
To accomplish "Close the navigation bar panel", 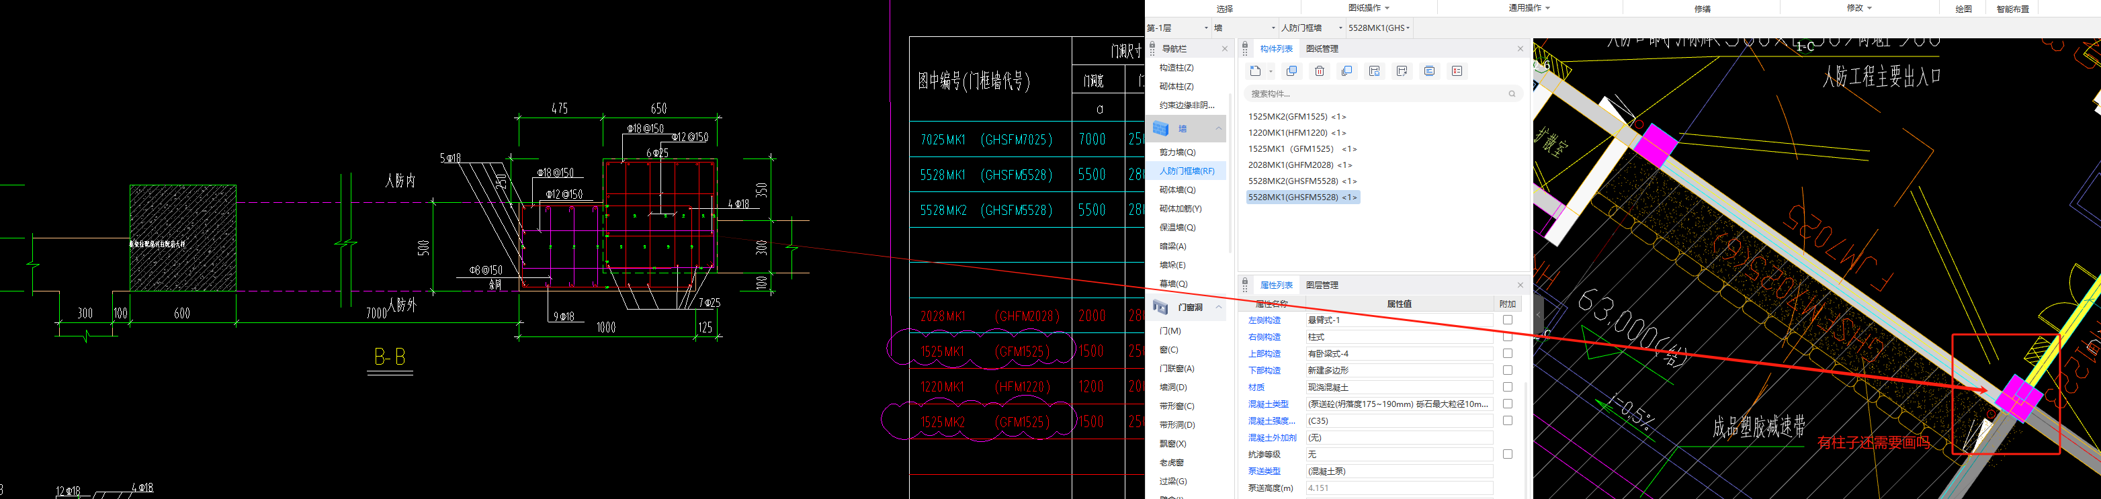I will pos(1224,49).
